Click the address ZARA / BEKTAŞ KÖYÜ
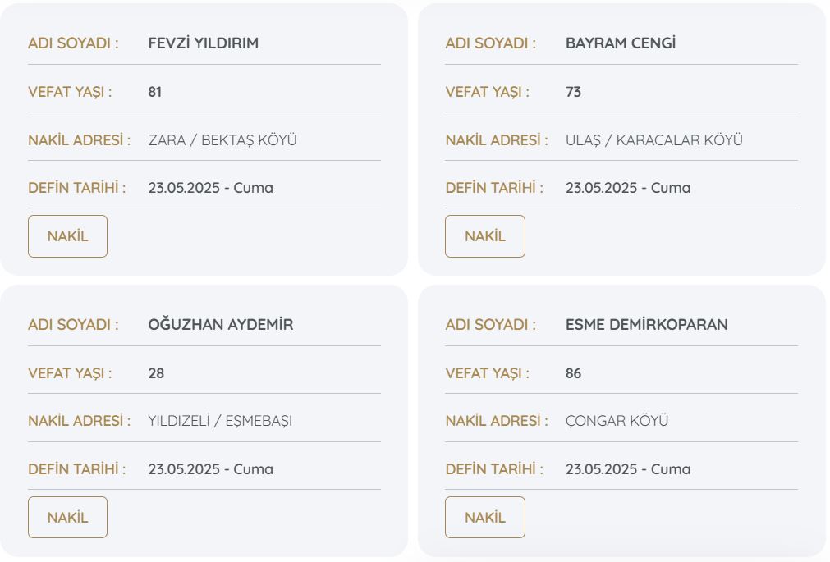The height and width of the screenshot is (562, 830). [222, 140]
